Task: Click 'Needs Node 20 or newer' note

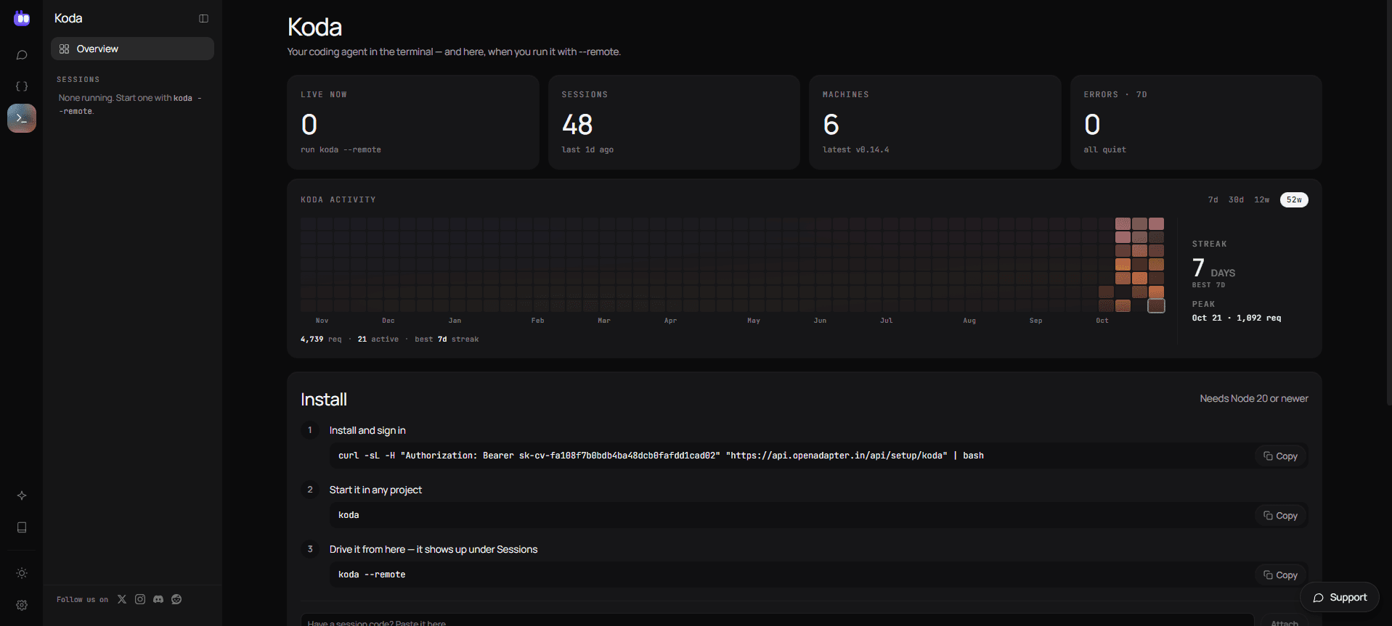Action: coord(1254,399)
